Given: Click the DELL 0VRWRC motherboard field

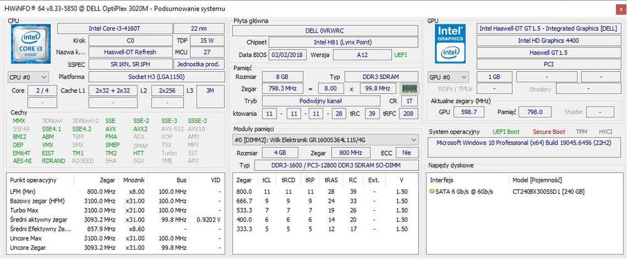Looking at the screenshot, I should [325, 31].
